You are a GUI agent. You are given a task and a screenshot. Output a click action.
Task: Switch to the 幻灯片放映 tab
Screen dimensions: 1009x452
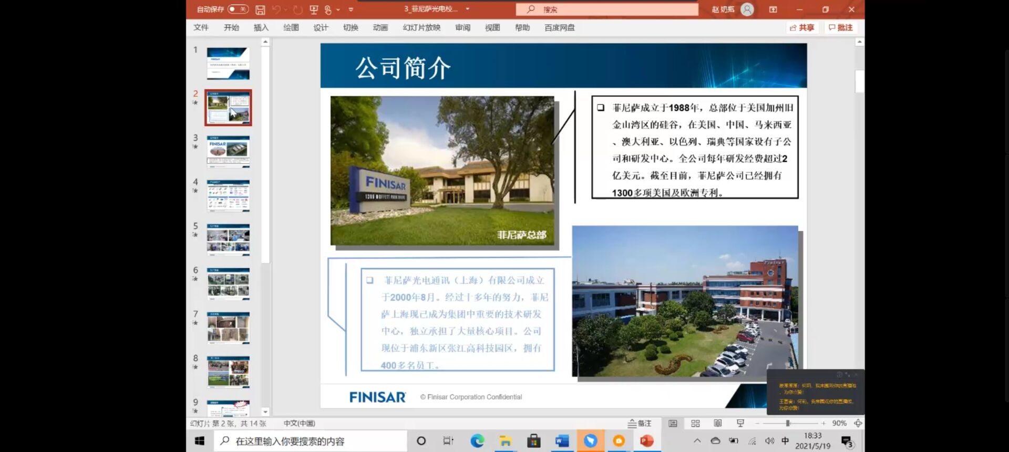[421, 28]
